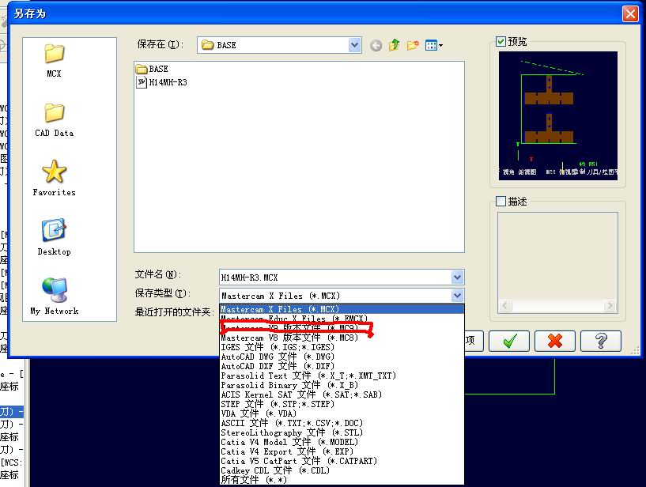Choose StereoLithography 文件 (*.STL)
The width and height of the screenshot is (646, 487).
342,432
